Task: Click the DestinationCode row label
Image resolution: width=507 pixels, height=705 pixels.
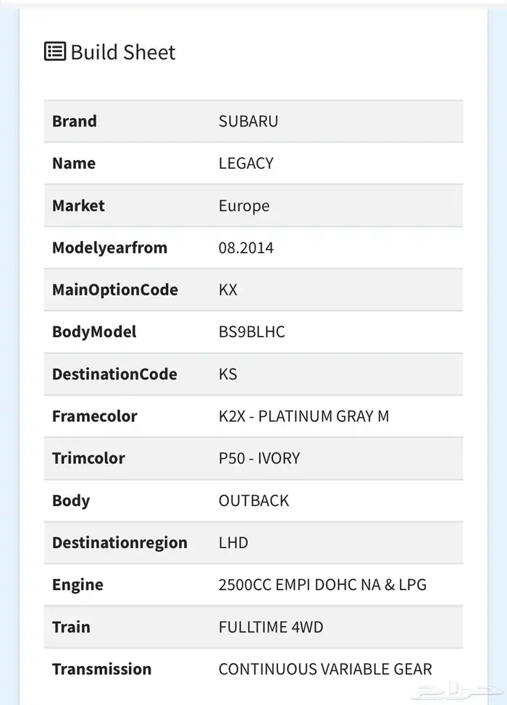Action: [x=114, y=374]
